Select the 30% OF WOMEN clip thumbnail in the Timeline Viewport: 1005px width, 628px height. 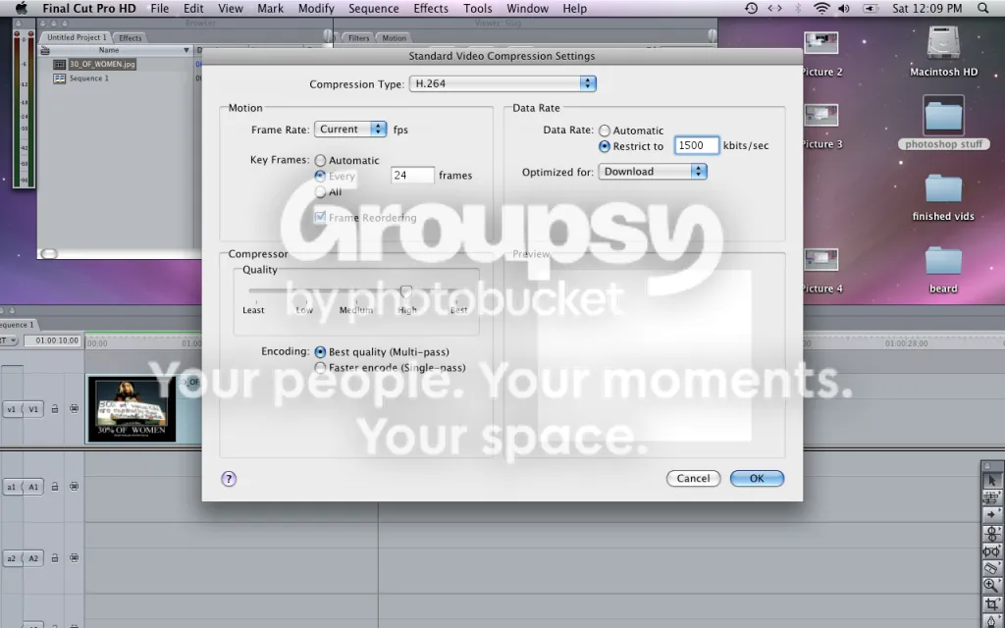tap(132, 409)
